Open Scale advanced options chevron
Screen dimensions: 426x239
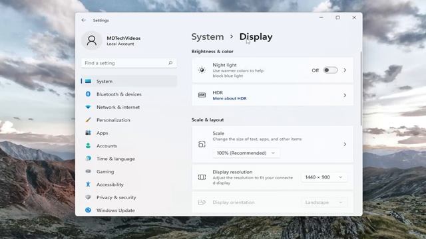click(x=345, y=145)
